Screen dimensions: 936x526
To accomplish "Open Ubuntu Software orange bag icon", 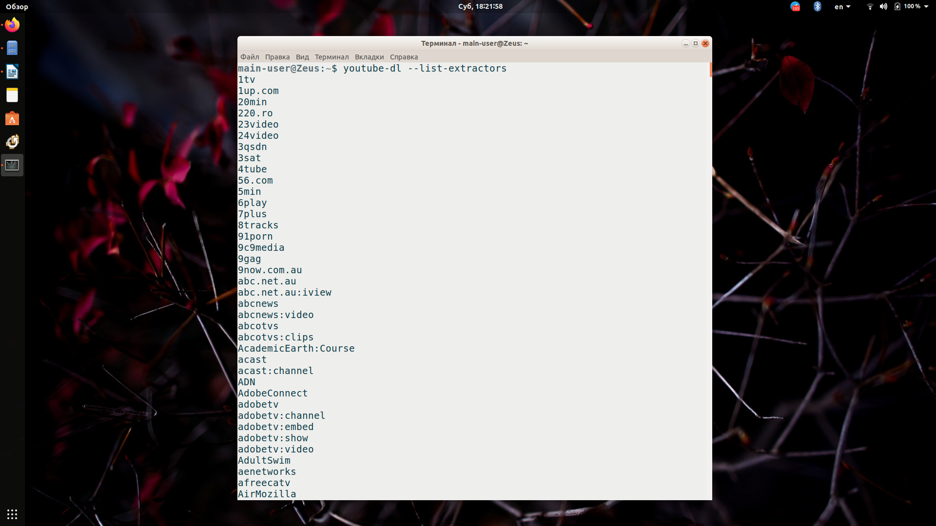I will tap(12, 118).
